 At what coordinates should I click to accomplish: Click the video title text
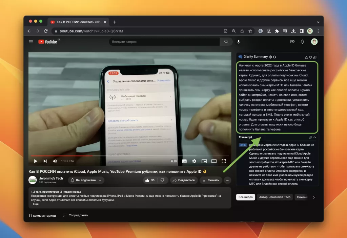point(117,171)
